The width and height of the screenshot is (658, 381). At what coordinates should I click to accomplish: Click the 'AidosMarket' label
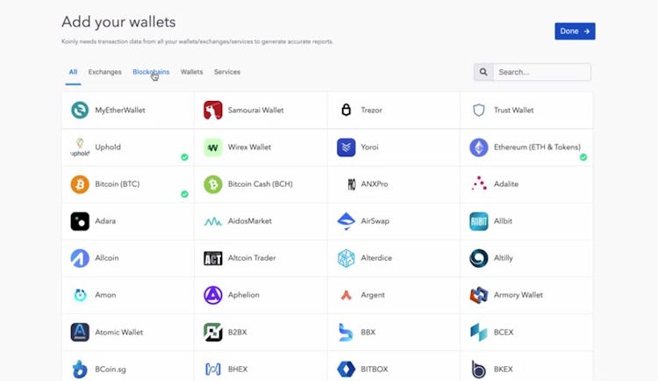click(250, 221)
